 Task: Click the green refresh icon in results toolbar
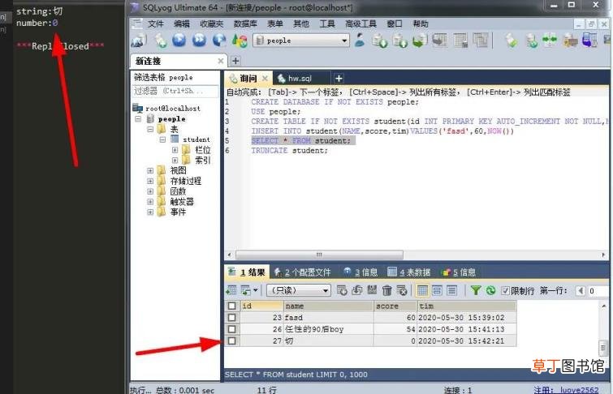pos(490,290)
